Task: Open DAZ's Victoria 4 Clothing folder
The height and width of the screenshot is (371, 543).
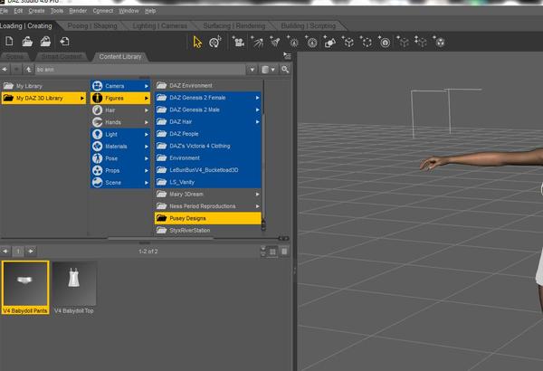Action: point(208,146)
